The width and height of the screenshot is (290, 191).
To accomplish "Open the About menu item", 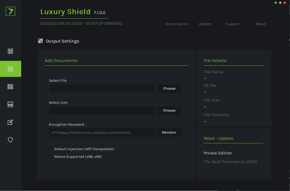I will point(261,24).
